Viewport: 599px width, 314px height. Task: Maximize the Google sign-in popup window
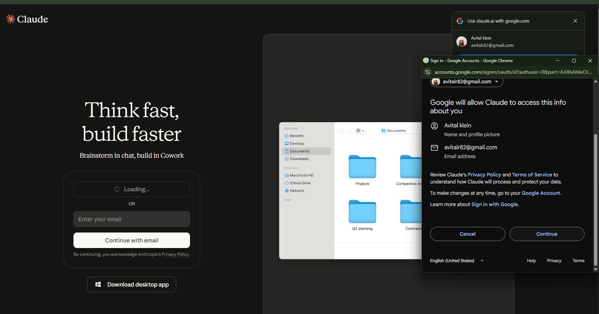(574, 61)
